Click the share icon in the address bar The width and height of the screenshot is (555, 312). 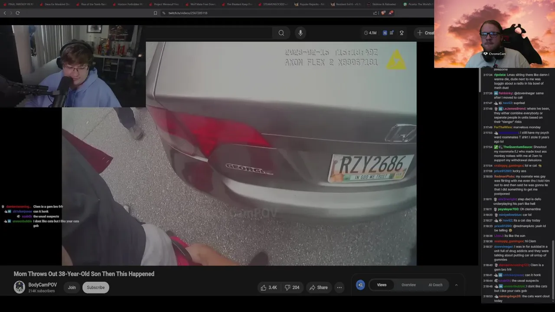click(375, 13)
